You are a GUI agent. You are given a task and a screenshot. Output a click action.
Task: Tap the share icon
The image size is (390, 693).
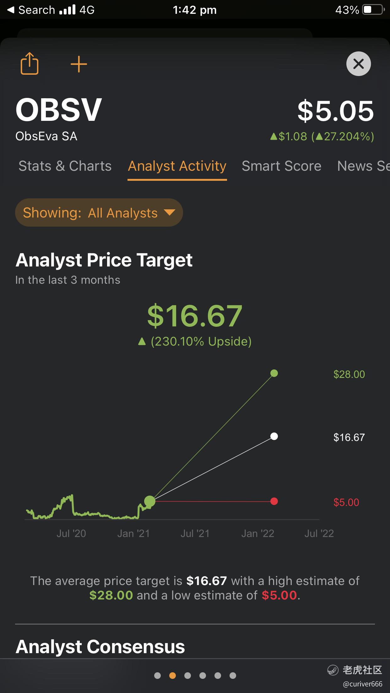pyautogui.click(x=30, y=63)
